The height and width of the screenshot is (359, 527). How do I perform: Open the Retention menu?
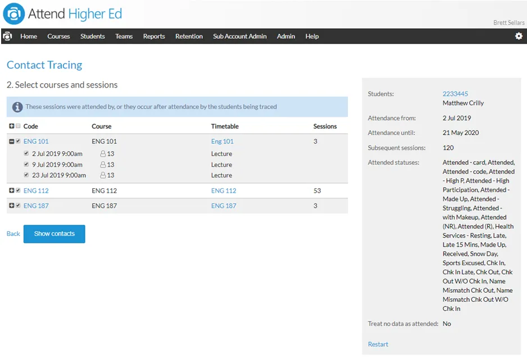(189, 37)
